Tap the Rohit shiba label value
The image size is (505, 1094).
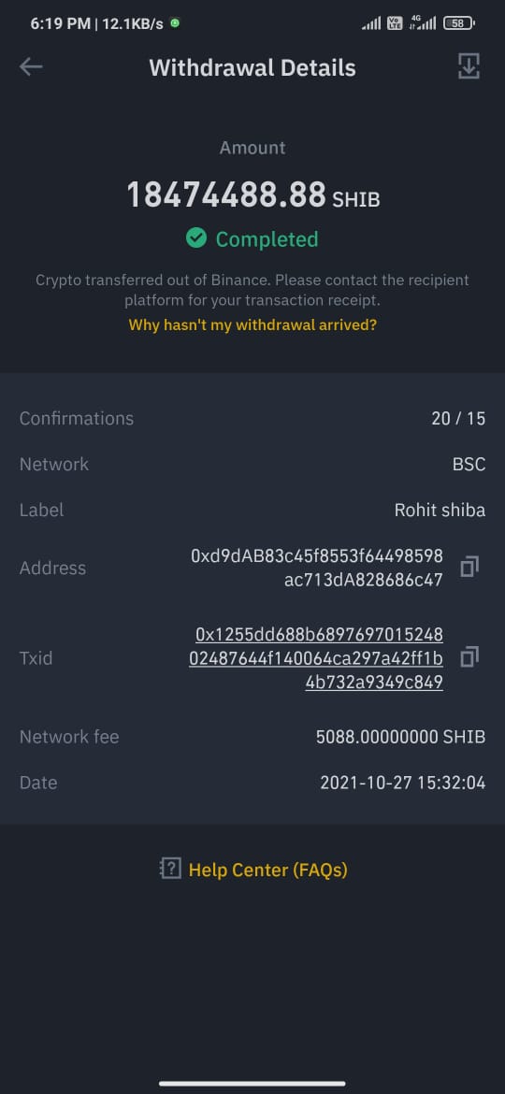[x=440, y=510]
